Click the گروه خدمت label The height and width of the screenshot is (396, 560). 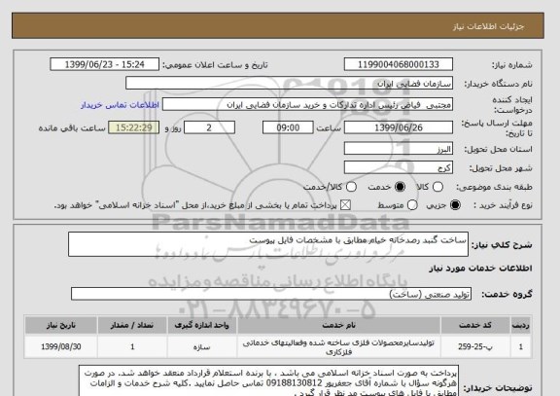[x=507, y=294]
